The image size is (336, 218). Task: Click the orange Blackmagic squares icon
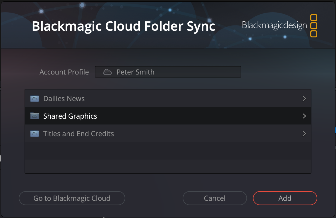314,26
